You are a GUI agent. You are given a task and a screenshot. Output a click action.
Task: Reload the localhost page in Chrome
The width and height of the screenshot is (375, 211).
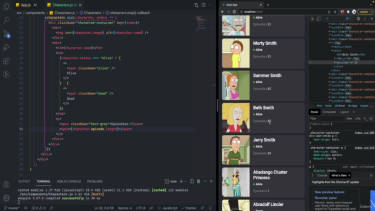[x=234, y=12]
